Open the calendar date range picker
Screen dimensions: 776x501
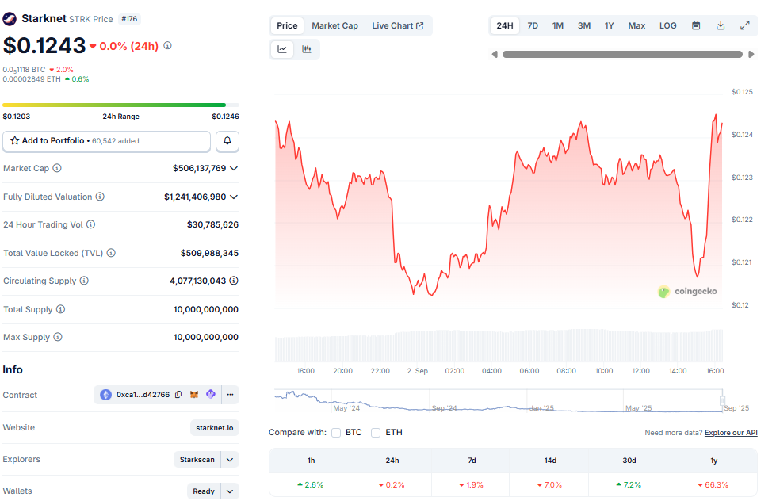tap(696, 25)
